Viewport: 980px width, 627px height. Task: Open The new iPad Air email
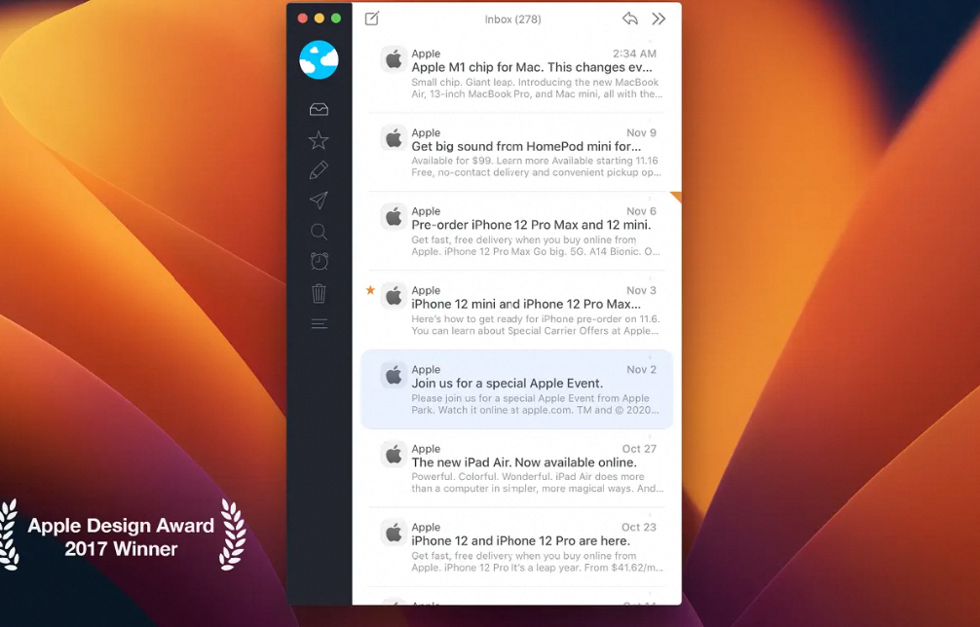click(x=517, y=468)
